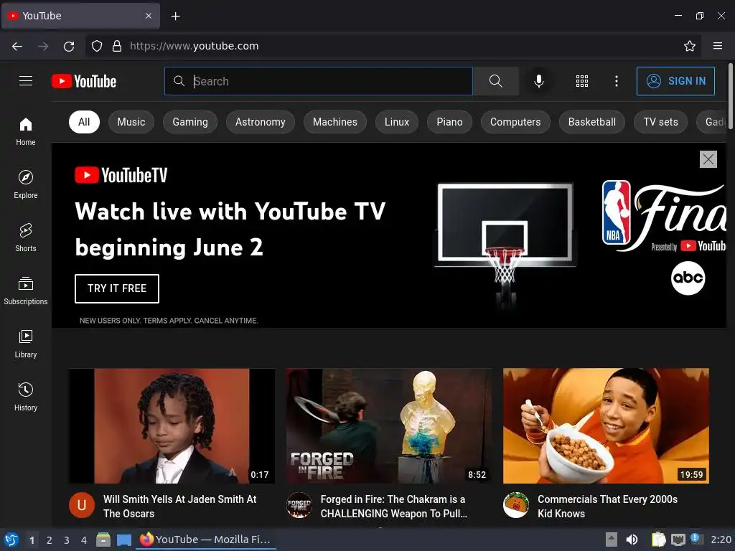Click the YouTube logo
The height and width of the screenshot is (551, 735).
pyautogui.click(x=84, y=82)
